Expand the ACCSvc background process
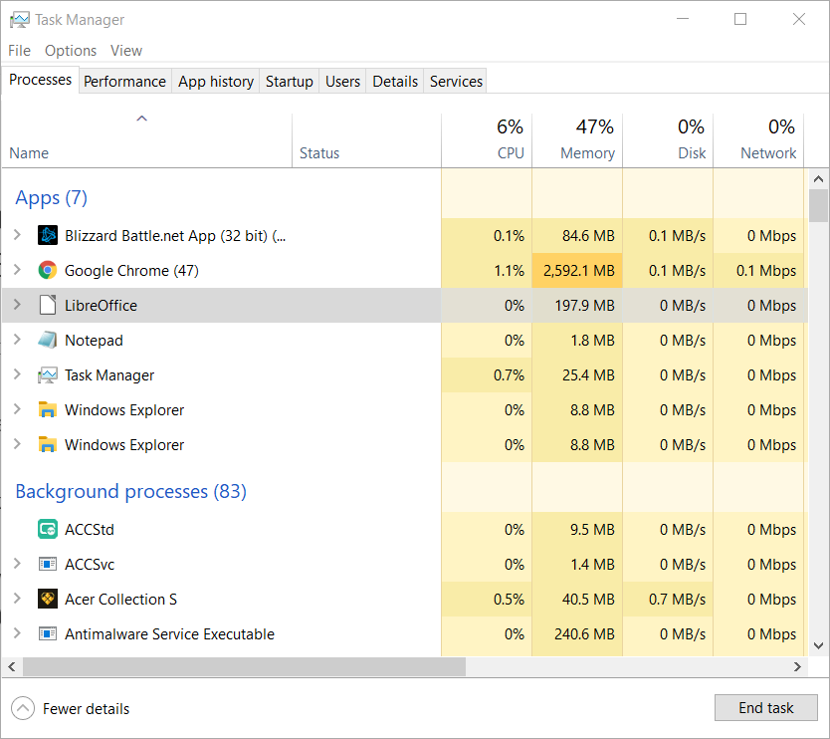Screen dimensions: 830x739 pos(17,564)
